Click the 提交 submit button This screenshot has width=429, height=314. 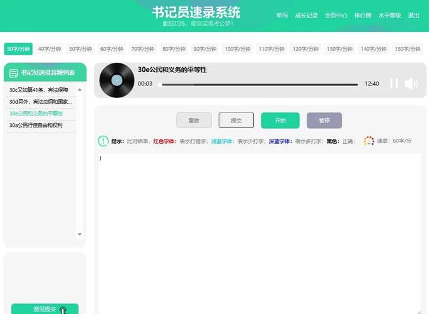tap(236, 121)
